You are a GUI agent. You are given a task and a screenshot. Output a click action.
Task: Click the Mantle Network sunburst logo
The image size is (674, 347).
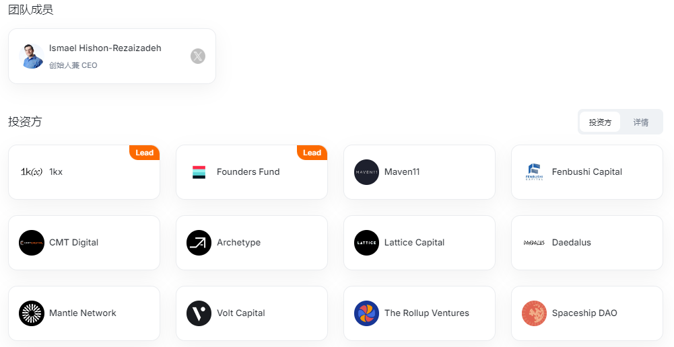point(32,313)
